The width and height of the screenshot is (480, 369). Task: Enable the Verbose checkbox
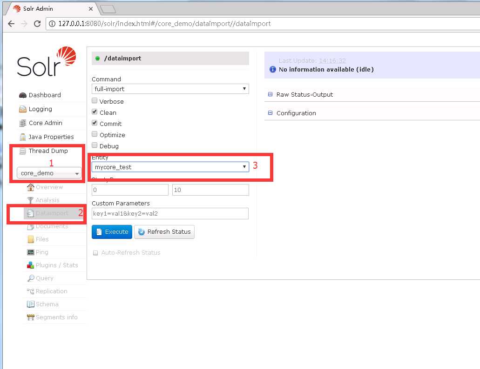tap(95, 100)
